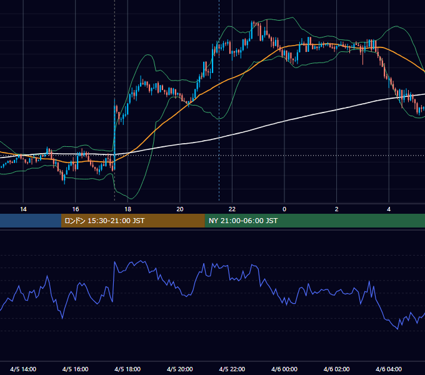Click the '18' hour label on the price chart axis
425x375 pixels.
127,209
